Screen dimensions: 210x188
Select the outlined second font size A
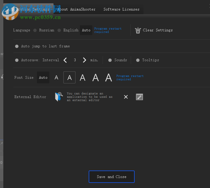click(x=69, y=78)
